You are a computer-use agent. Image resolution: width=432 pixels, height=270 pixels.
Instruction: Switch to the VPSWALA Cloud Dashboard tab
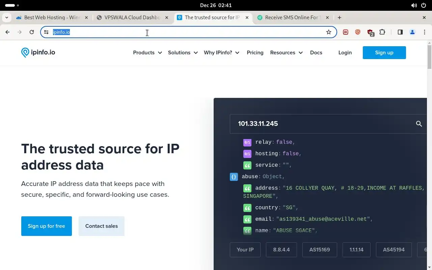pyautogui.click(x=132, y=18)
